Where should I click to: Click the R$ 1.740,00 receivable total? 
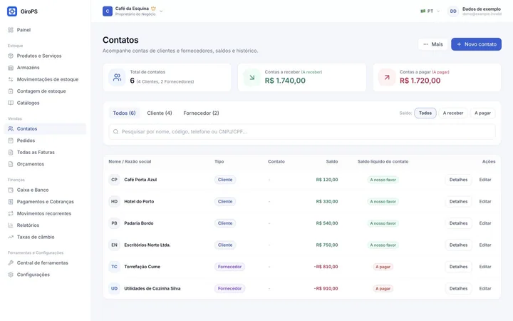click(285, 81)
